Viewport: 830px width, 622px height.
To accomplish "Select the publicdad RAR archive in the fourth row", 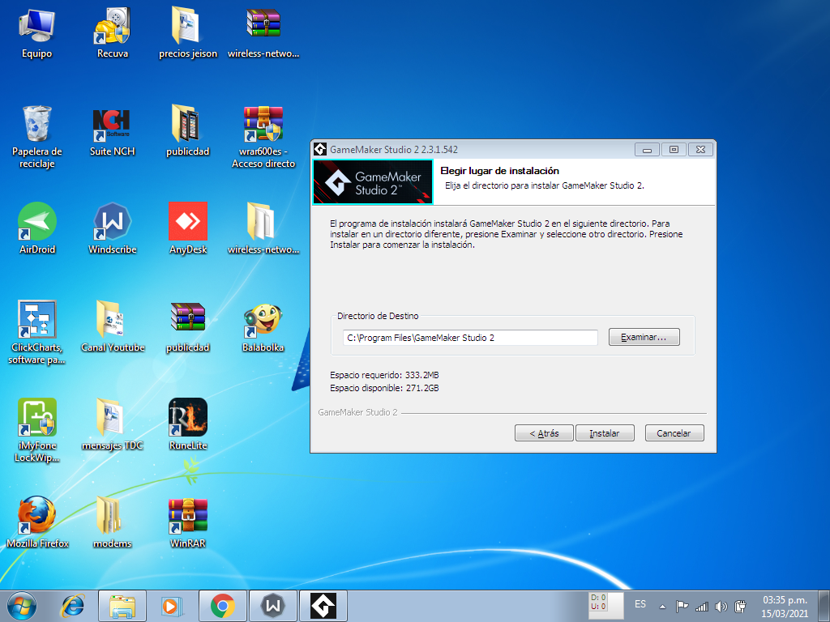I will pos(188,327).
